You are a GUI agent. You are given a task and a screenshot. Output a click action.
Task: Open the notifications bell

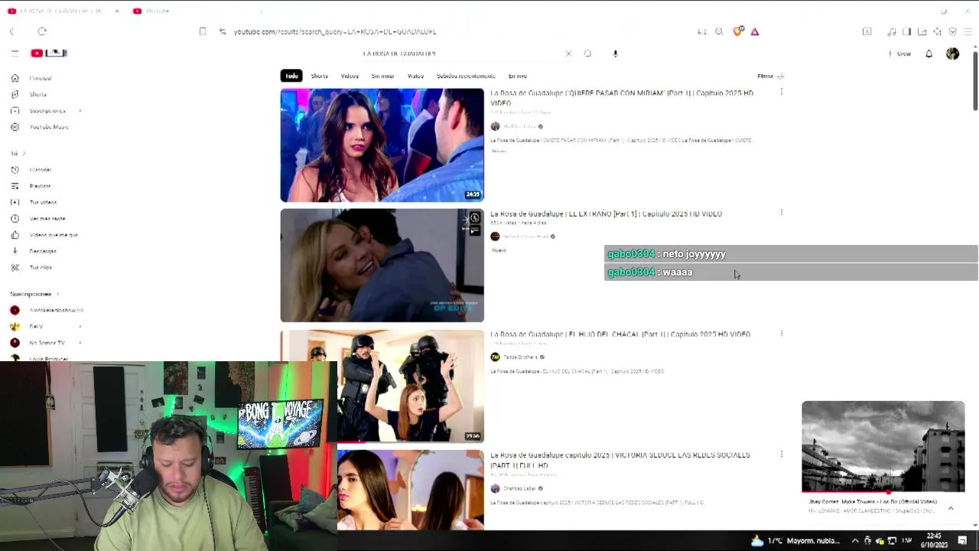(929, 54)
